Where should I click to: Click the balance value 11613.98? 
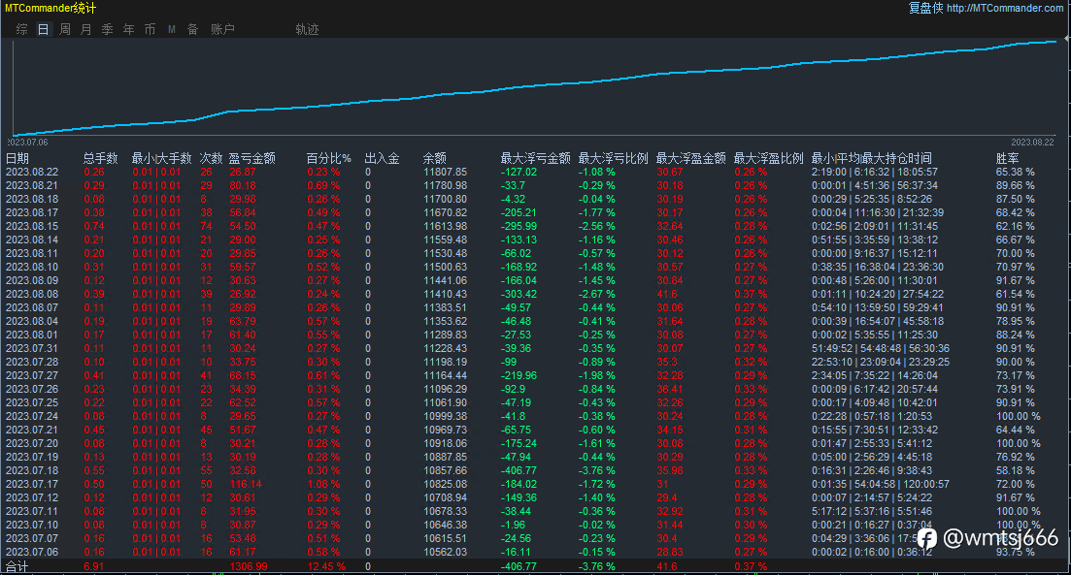pyautogui.click(x=446, y=227)
